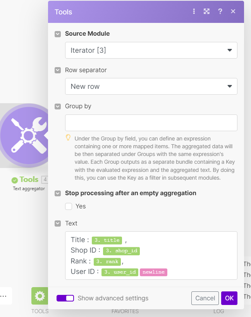251x317 pixels.
Task: Click the Group by lightbulb hint icon
Action: point(68,137)
